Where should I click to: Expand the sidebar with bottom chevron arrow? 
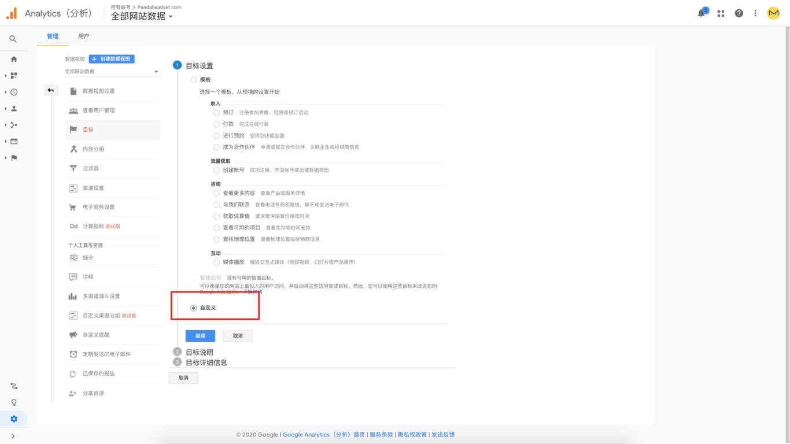click(x=13, y=436)
